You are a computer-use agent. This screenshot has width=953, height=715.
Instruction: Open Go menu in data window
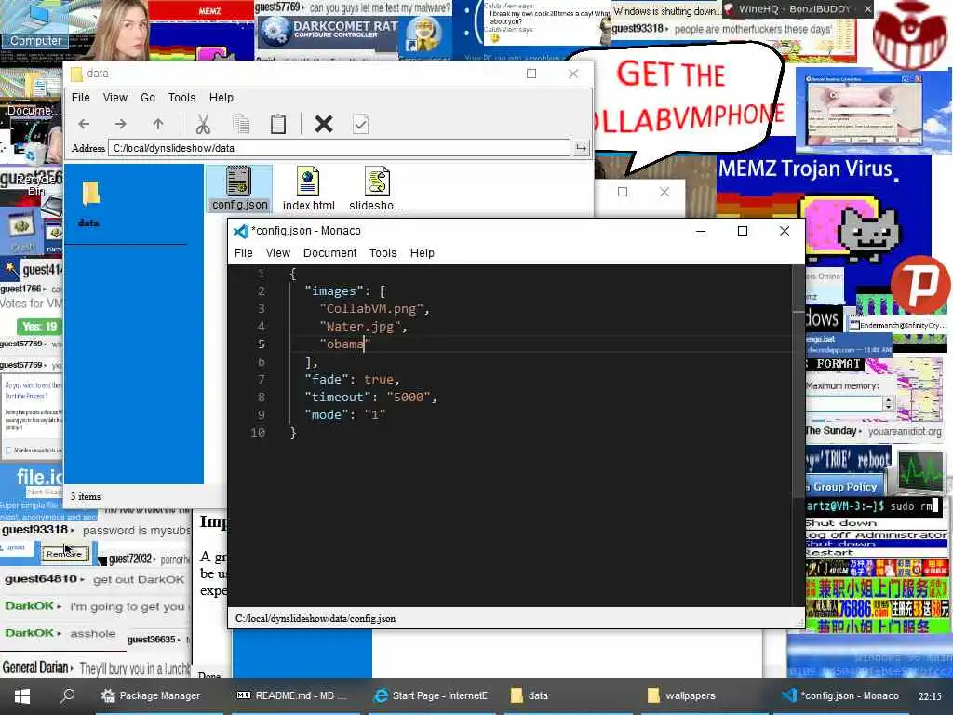148,97
